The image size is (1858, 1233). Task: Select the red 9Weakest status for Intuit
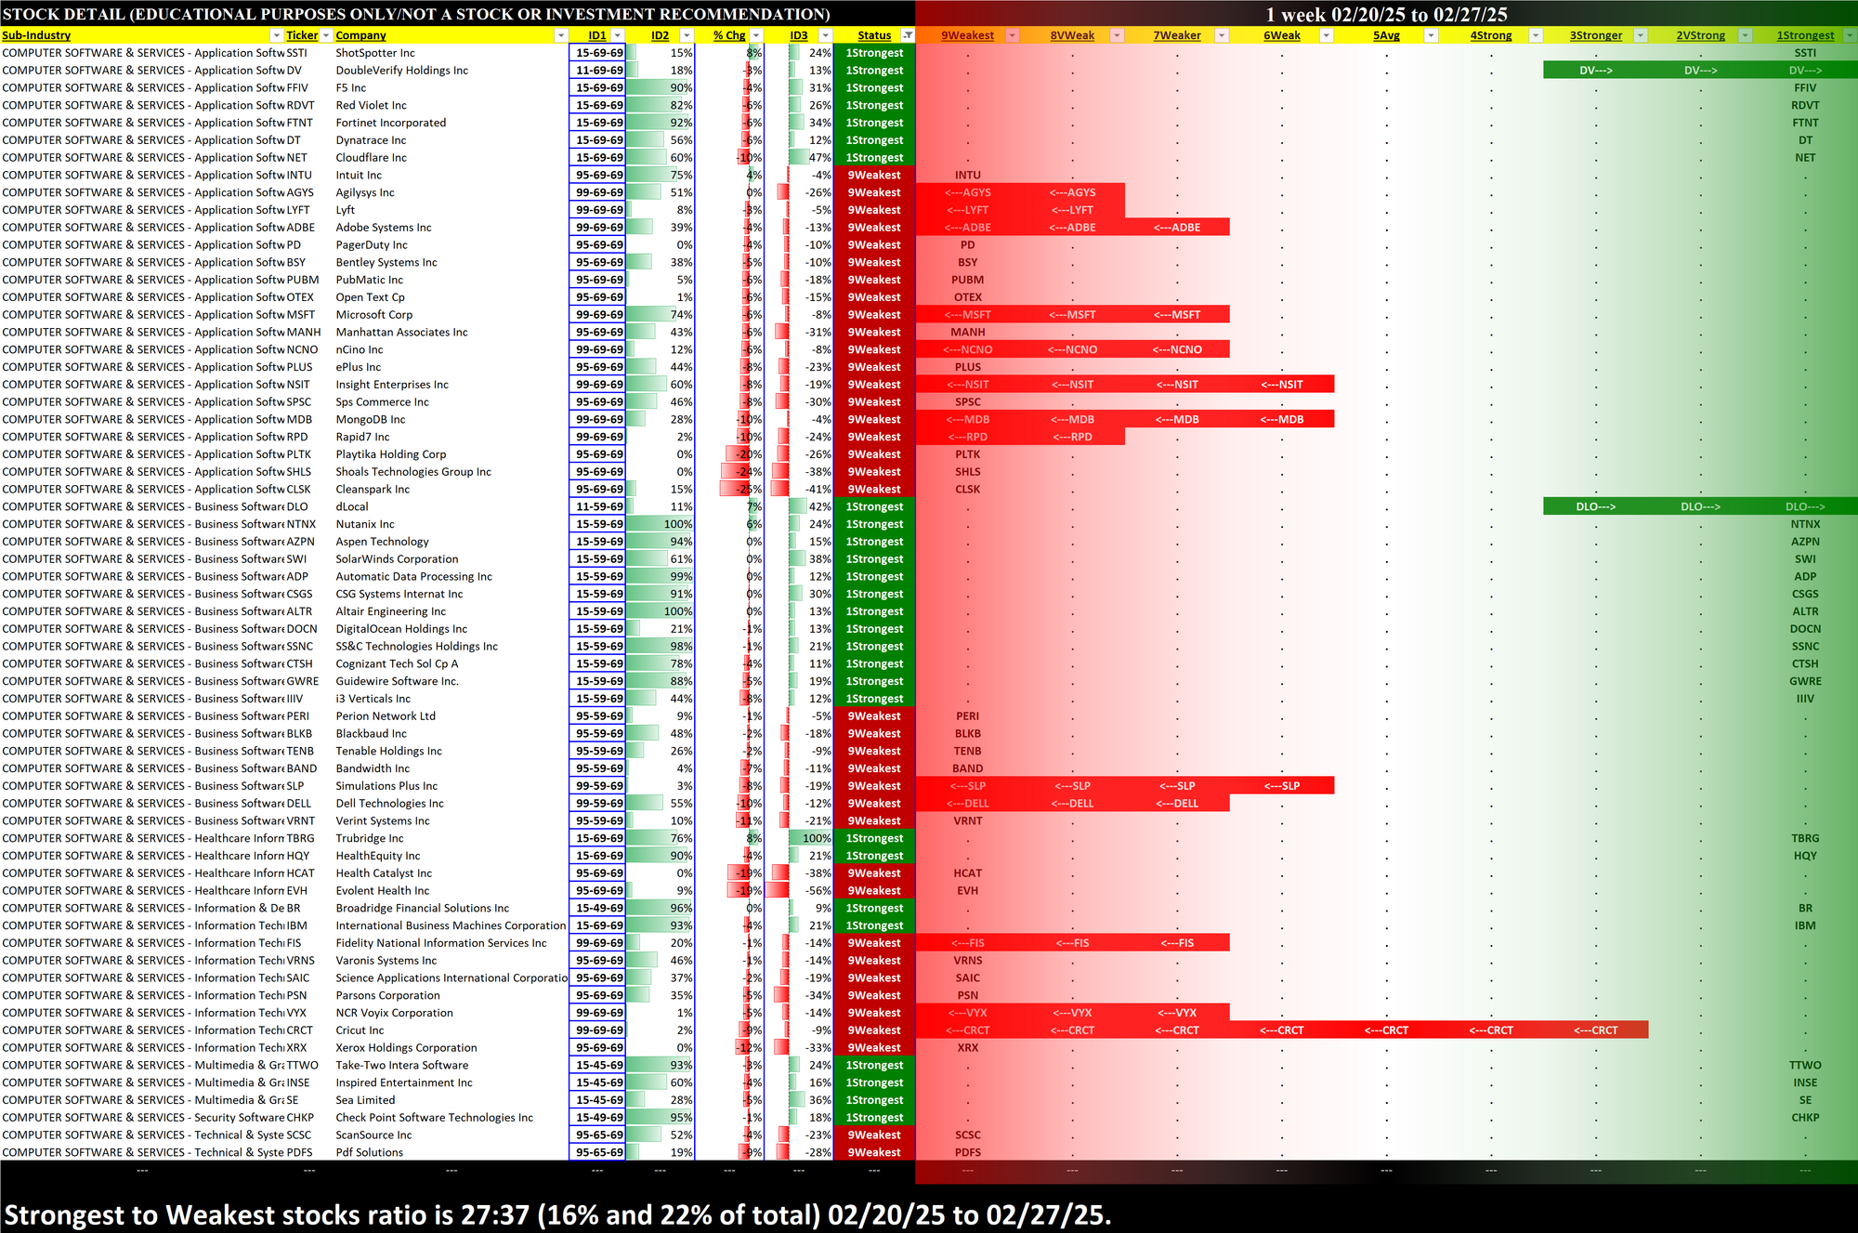pos(873,176)
